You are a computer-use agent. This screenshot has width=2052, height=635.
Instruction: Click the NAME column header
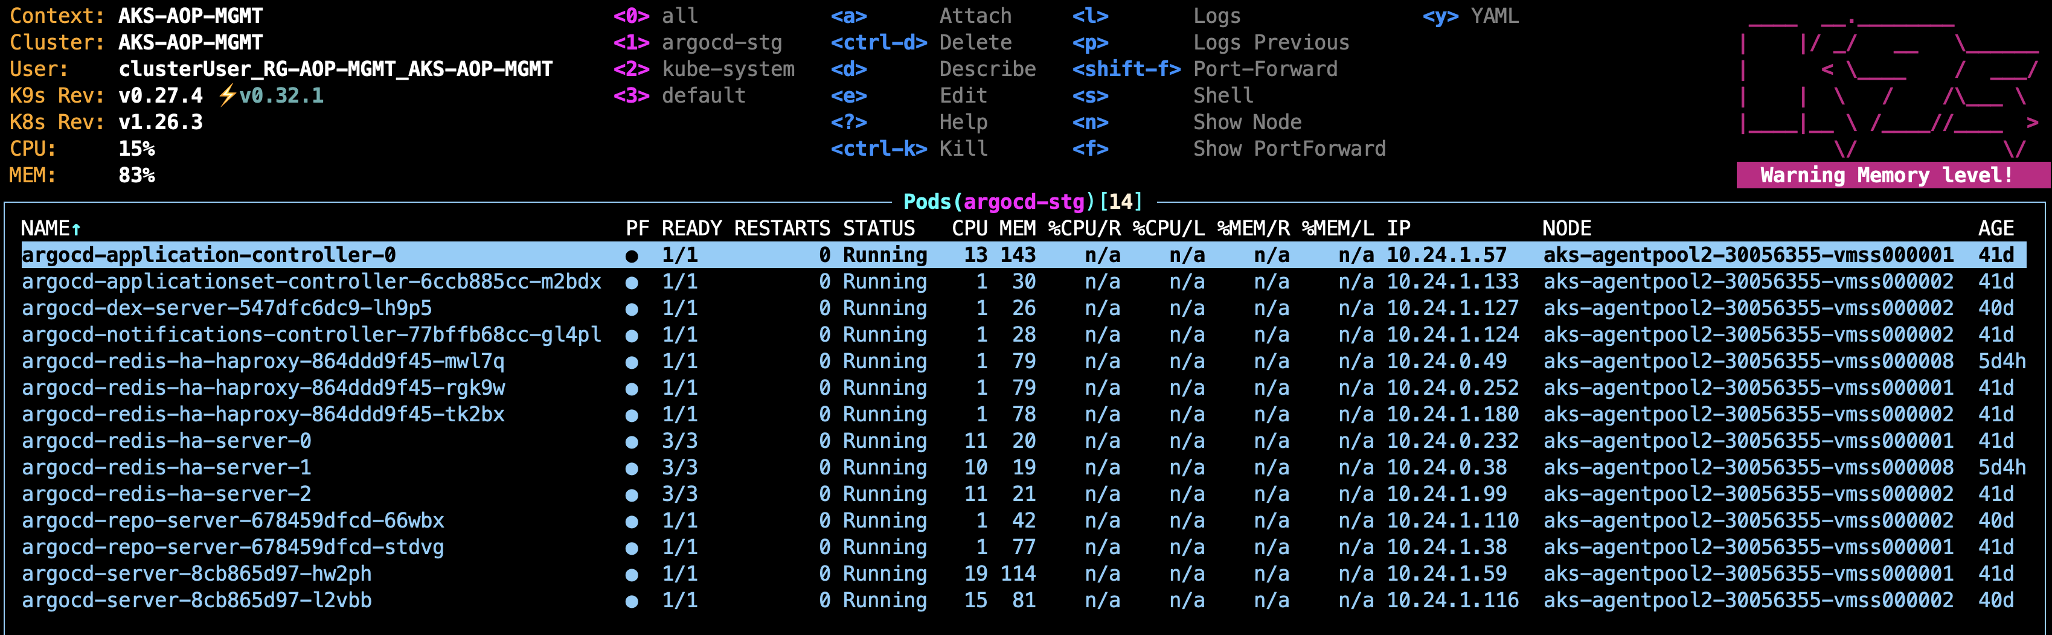click(x=51, y=228)
